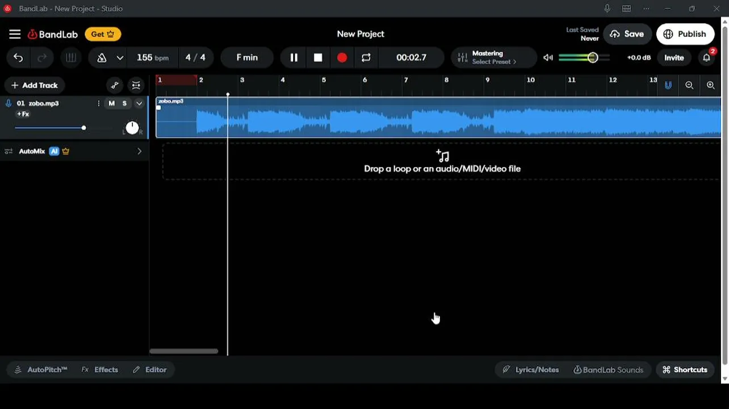
Task: Click the AutoMix AI badge
Action: [x=54, y=151]
